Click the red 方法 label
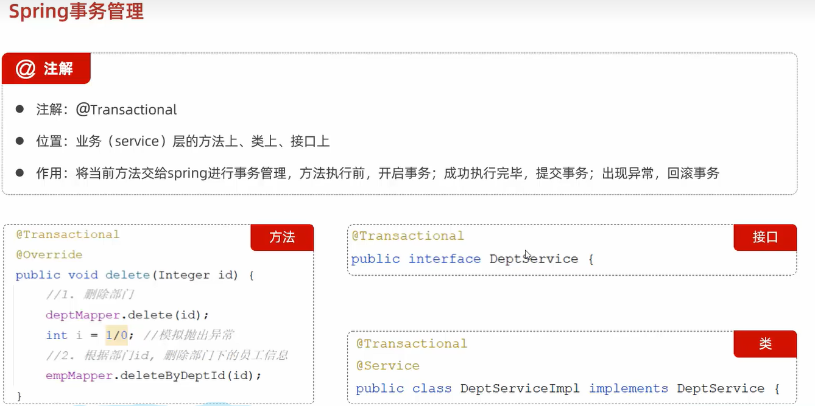Image resolution: width=815 pixels, height=406 pixels. click(x=282, y=237)
